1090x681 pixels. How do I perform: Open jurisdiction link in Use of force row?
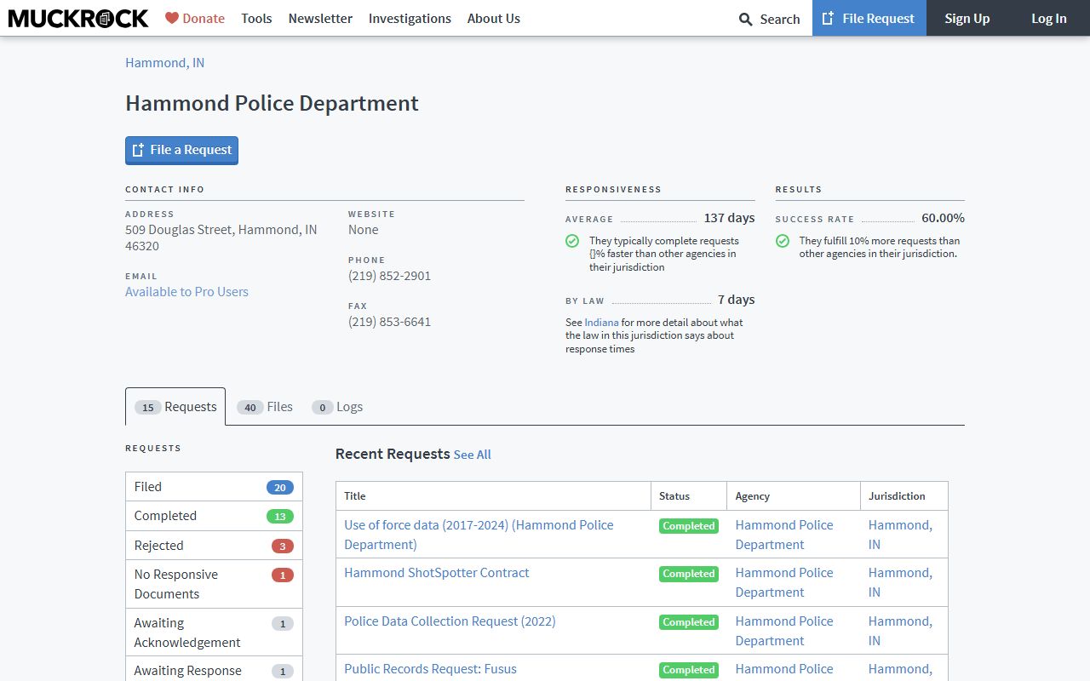click(x=900, y=535)
